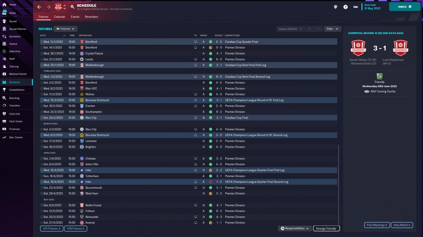Click the Arrange Friendly button
This screenshot has width=423, height=237.
click(x=326, y=228)
